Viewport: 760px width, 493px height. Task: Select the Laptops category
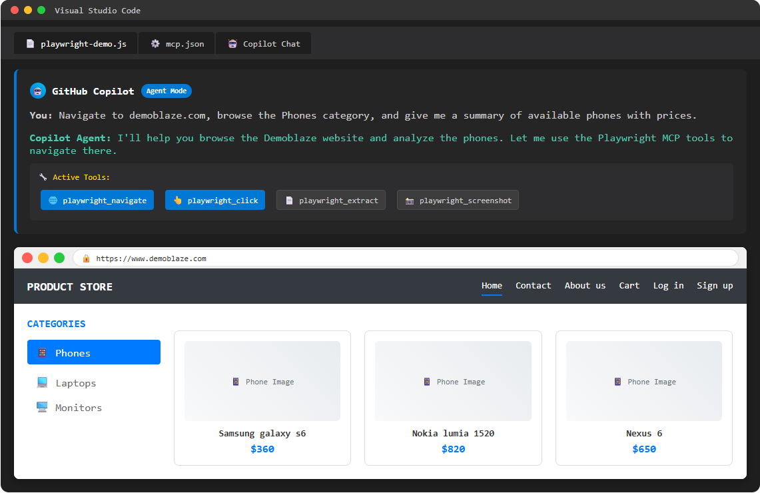pos(93,383)
